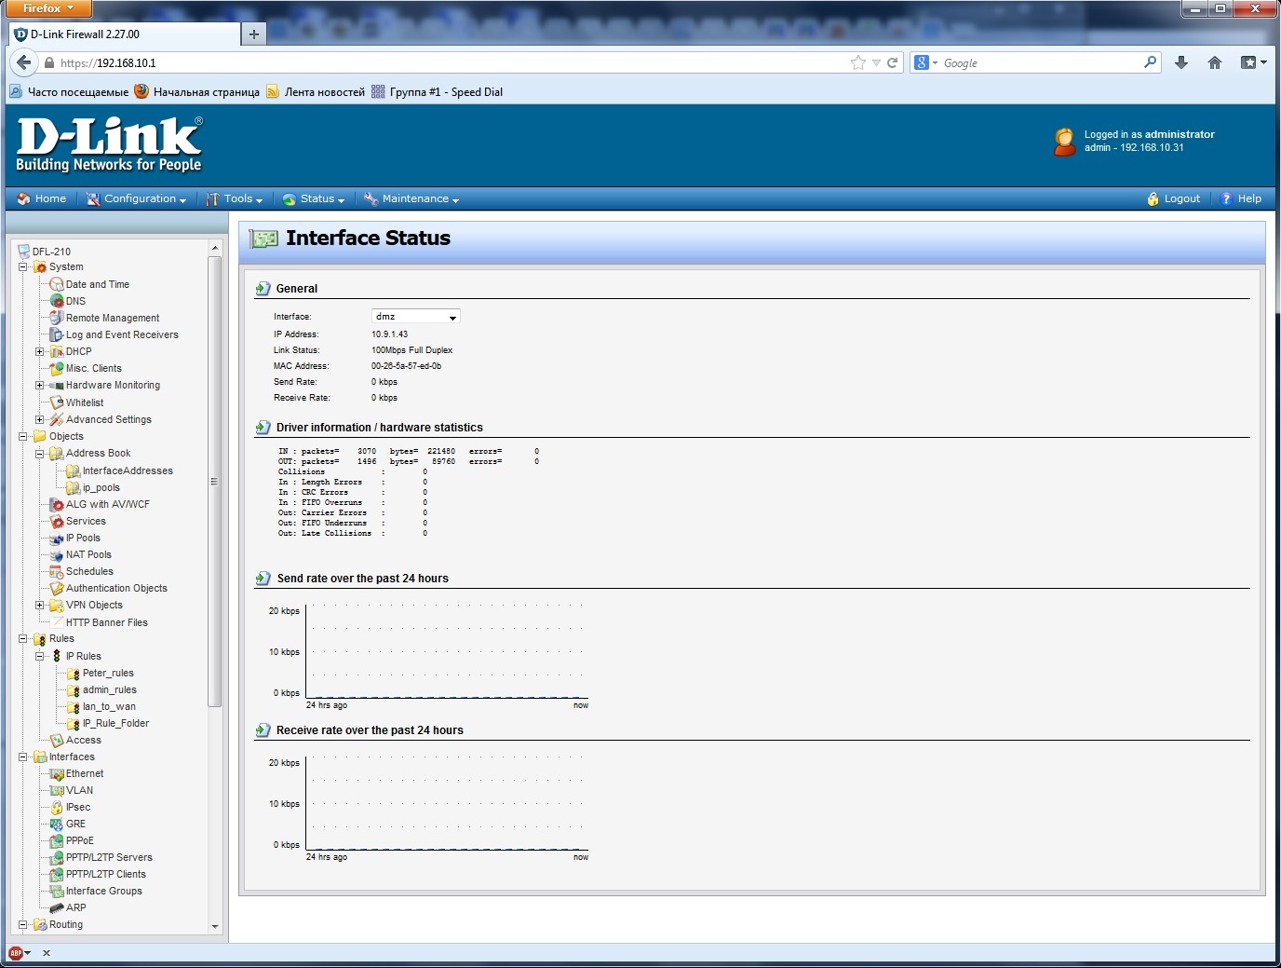Click the PPTP/L2TP Servers icon
The height and width of the screenshot is (968, 1281).
coord(57,857)
